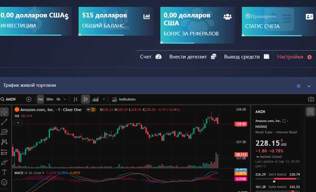The height and width of the screenshot is (192, 316).
Task: Select the area chart style icon
Action: (95, 99)
